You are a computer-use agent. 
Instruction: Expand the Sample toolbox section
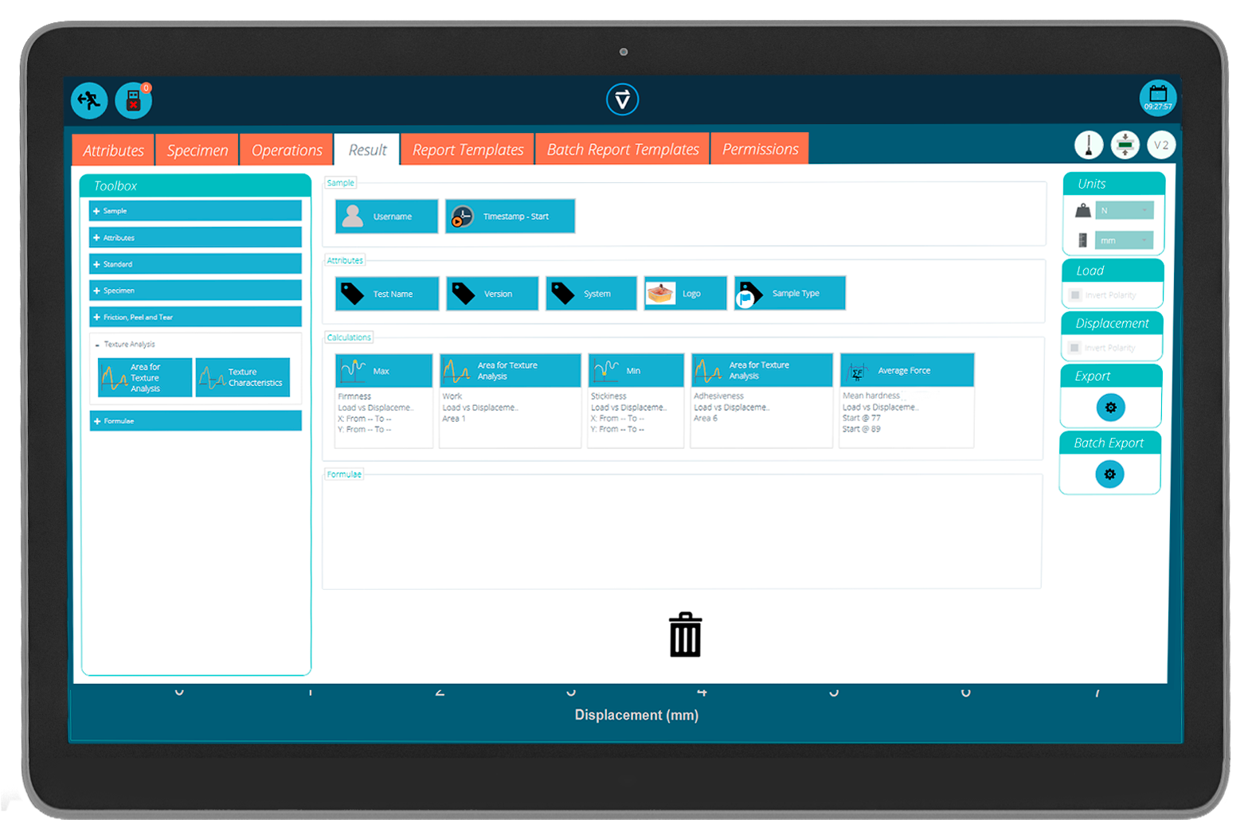195,211
